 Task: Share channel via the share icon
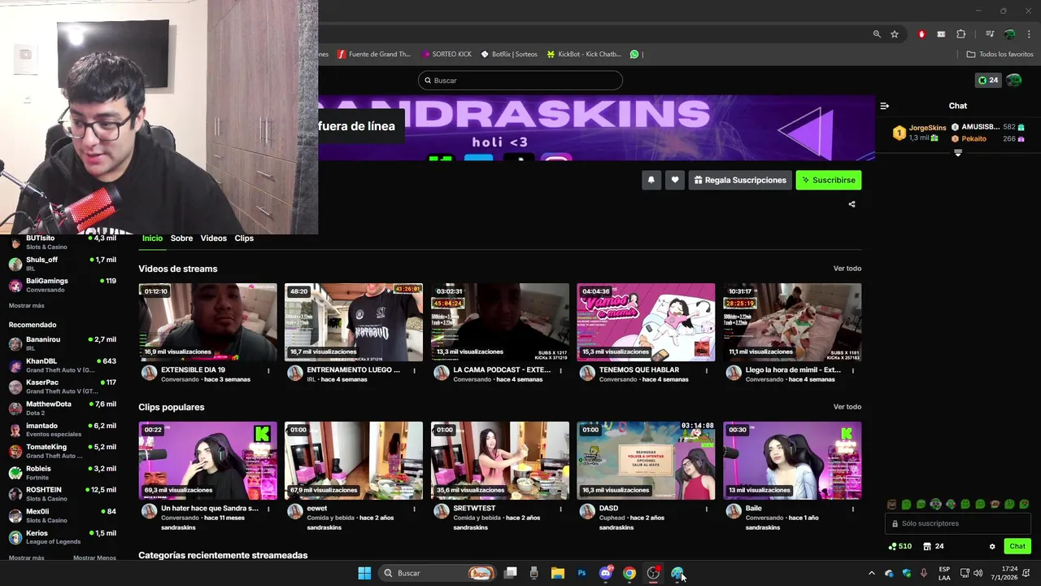tap(852, 204)
